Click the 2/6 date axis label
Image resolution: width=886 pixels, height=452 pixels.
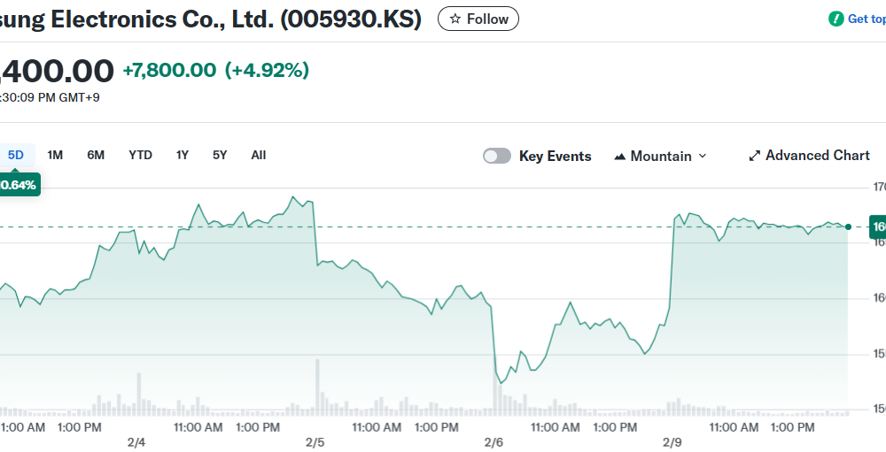pyautogui.click(x=494, y=442)
